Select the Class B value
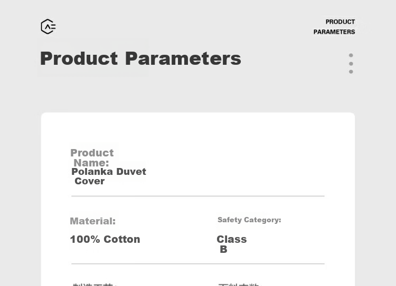Viewport: 396px width, 286px height. click(x=231, y=244)
